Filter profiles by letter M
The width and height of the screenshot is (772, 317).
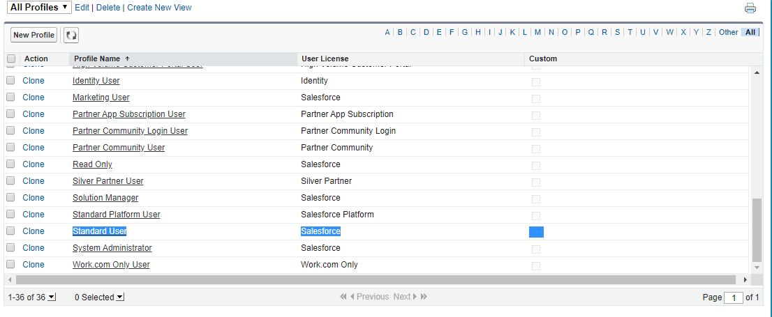click(x=537, y=32)
